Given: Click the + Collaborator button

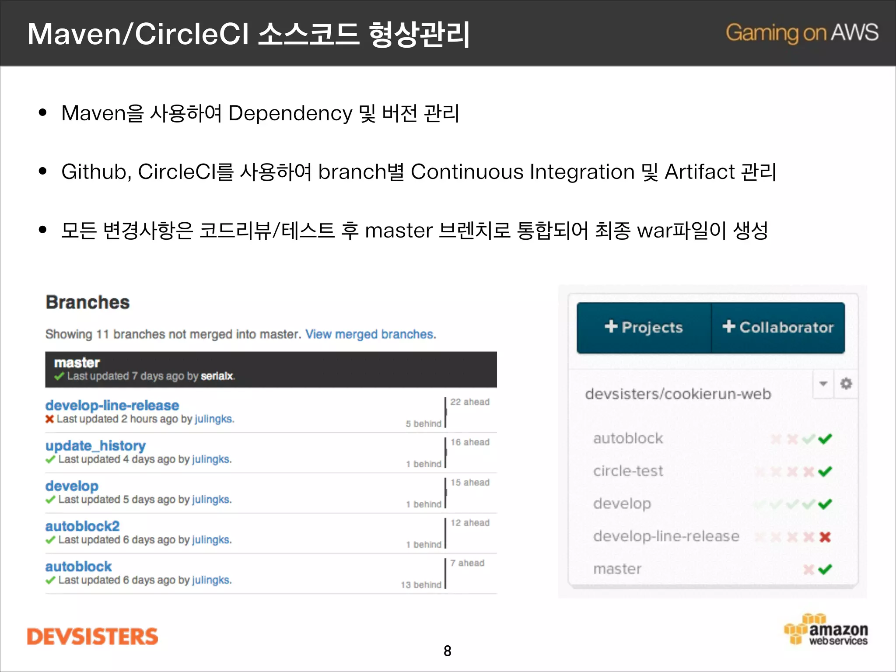Looking at the screenshot, I should tap(778, 327).
